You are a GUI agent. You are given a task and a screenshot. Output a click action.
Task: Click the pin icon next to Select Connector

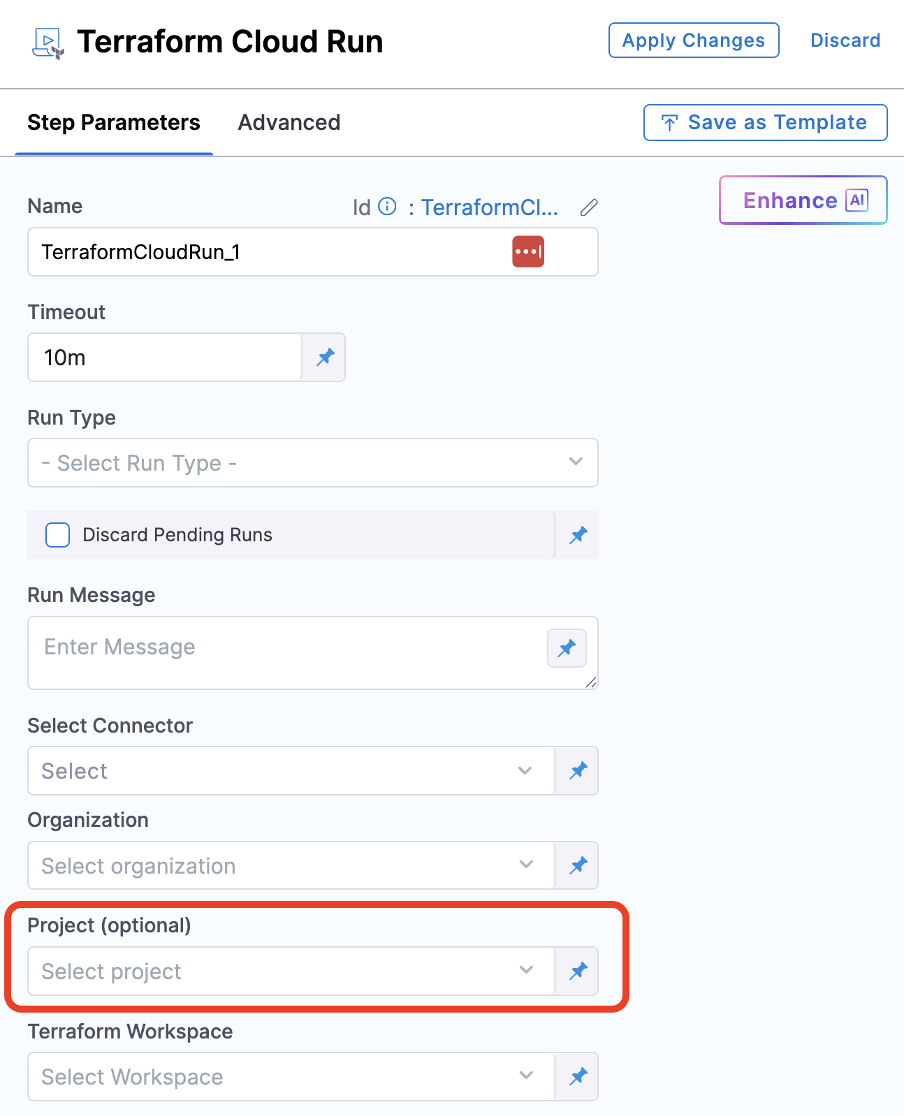(x=578, y=771)
